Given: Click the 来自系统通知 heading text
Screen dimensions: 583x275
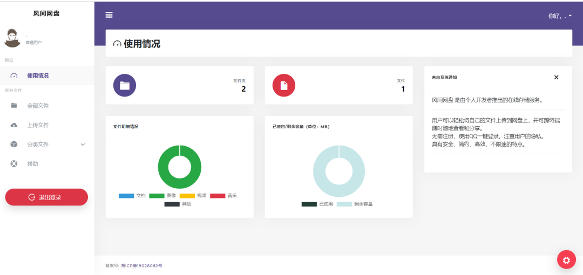Looking at the screenshot, I should click(444, 78).
